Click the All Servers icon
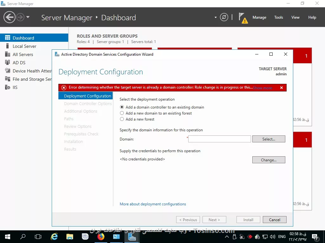Image resolution: width=325 pixels, height=243 pixels. pyautogui.click(x=8, y=54)
